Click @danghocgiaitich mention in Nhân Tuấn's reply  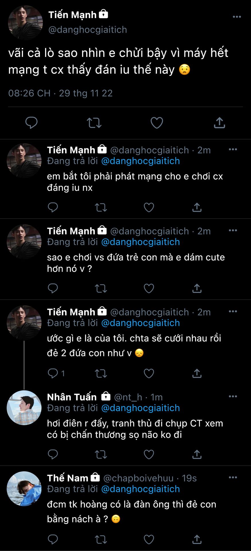(x=141, y=408)
